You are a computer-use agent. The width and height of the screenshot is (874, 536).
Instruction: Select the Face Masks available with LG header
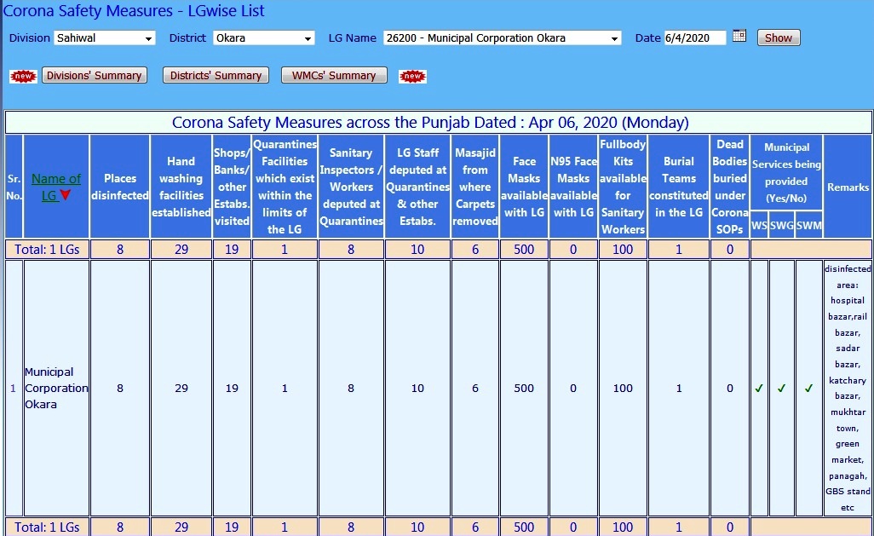(524, 187)
